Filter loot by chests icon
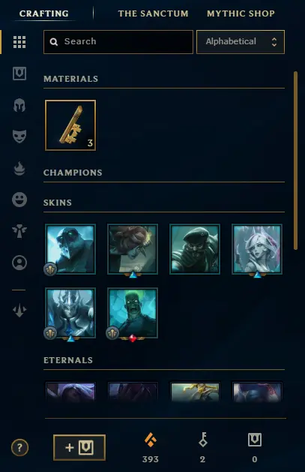Screen dimensions: 305x472 (x=19, y=74)
